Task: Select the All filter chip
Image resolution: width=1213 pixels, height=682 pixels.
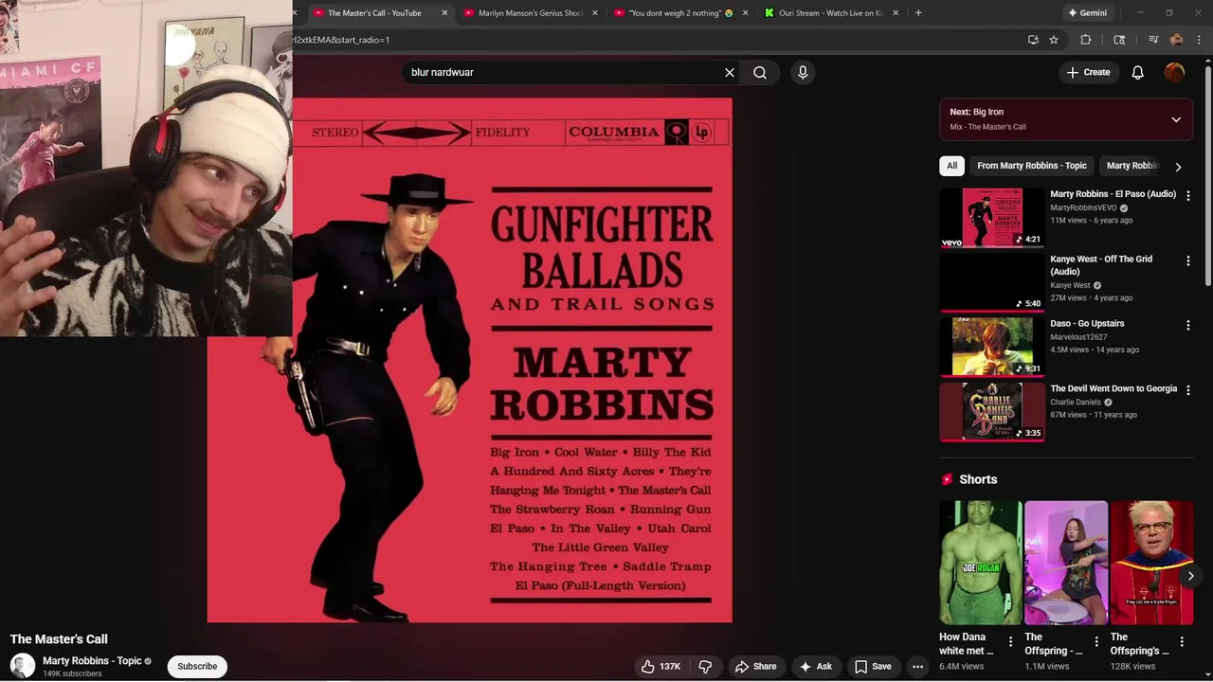Action: click(951, 166)
